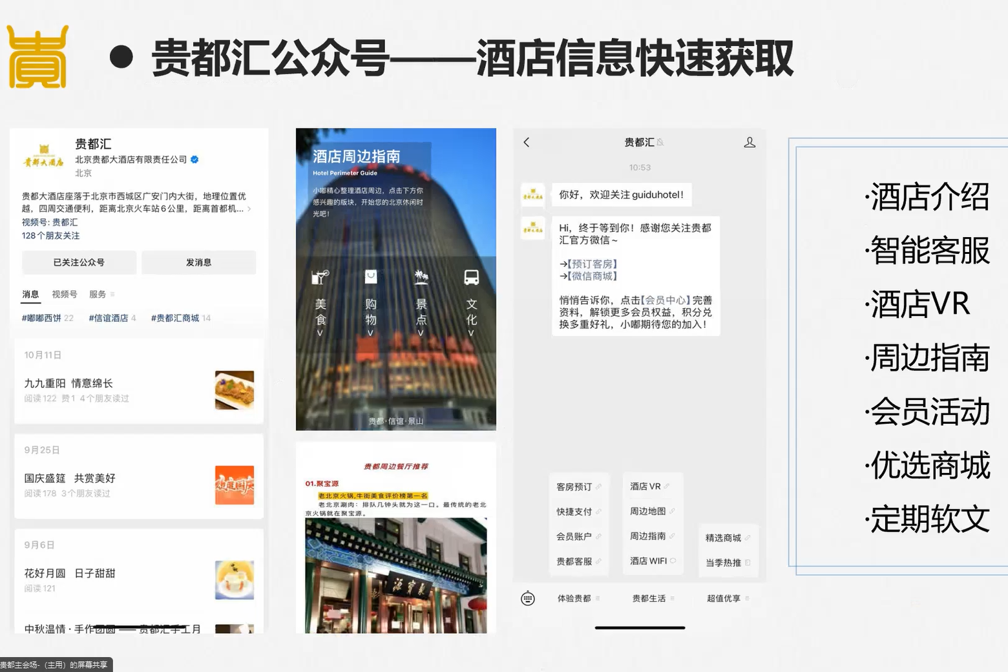Image resolution: width=1008 pixels, height=672 pixels.
Task: Choose 快捷支付 from the popup menu
Action: [x=579, y=512]
